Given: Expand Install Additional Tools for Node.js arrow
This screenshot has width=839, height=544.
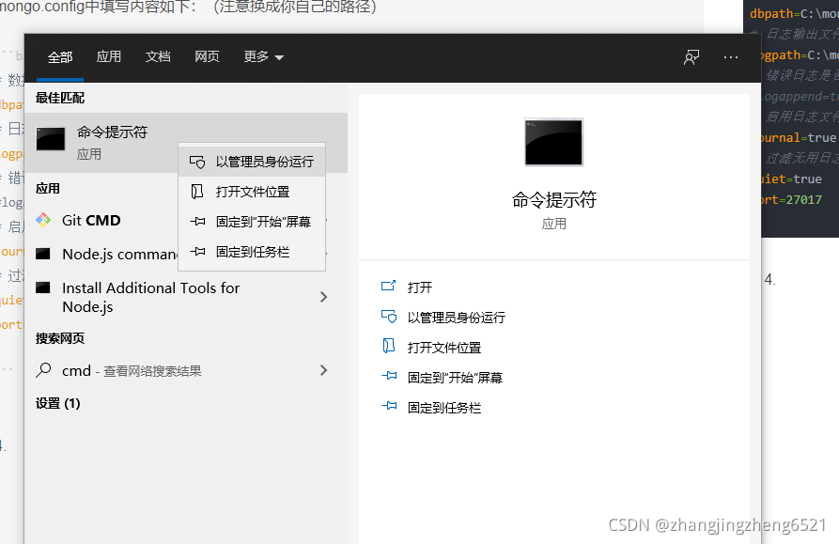Looking at the screenshot, I should tap(323, 297).
